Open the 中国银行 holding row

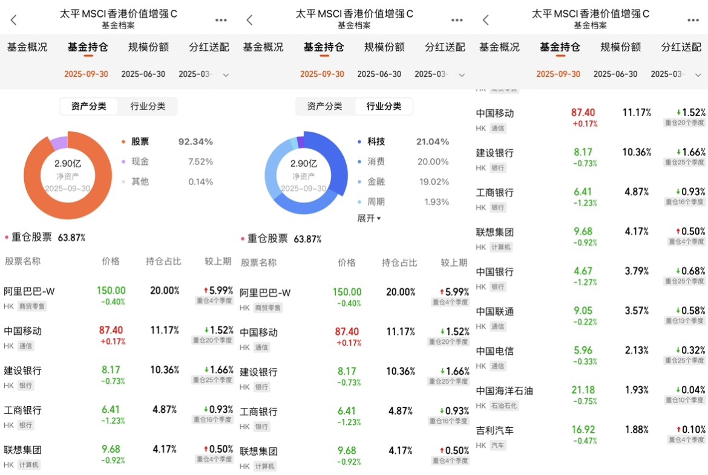(x=590, y=279)
